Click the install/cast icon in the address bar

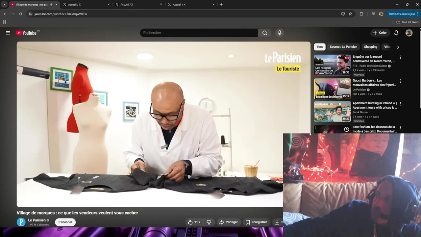click(343, 14)
